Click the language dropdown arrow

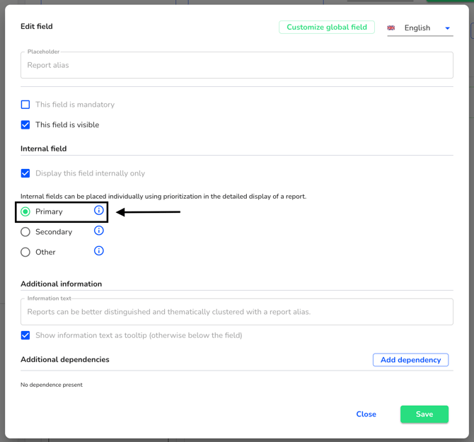pos(447,28)
